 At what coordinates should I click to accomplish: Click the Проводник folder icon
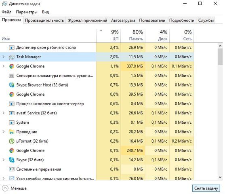pyautogui.click(x=12, y=132)
